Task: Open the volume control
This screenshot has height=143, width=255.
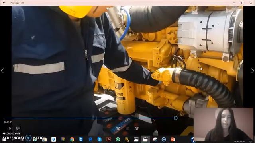Action: pyautogui.click(x=9, y=128)
